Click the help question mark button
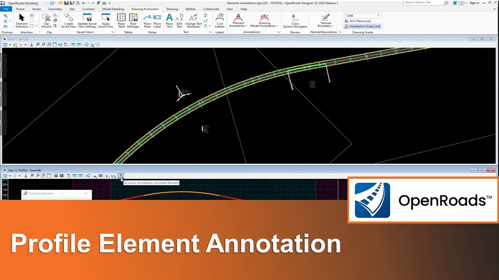Viewport: 499px width, 280px height. [x=461, y=3]
